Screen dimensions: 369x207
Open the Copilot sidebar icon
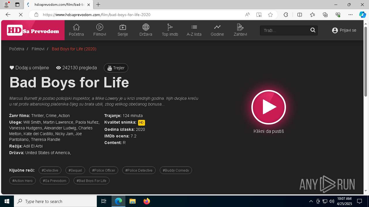(x=362, y=15)
